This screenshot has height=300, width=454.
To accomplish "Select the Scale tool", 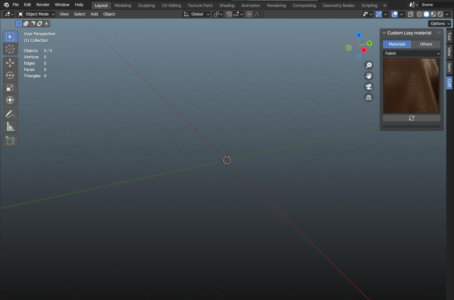I will (x=10, y=88).
